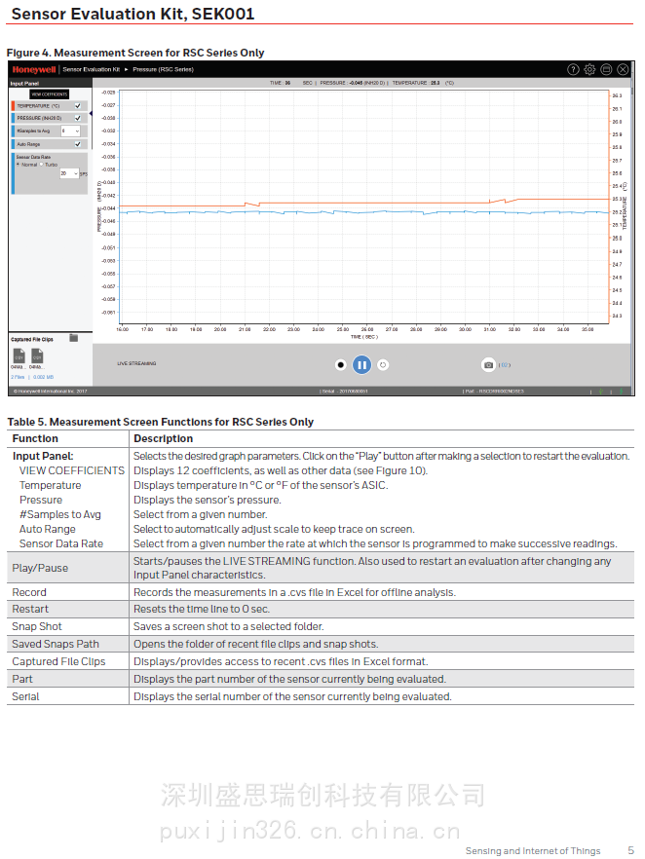Viewport: 645px width, 859px height.
Task: Restart the time line with the Restart icon
Action: tap(383, 365)
